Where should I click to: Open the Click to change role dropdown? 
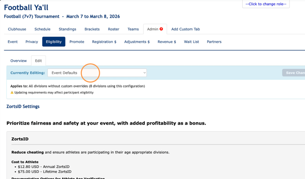[x=266, y=4]
